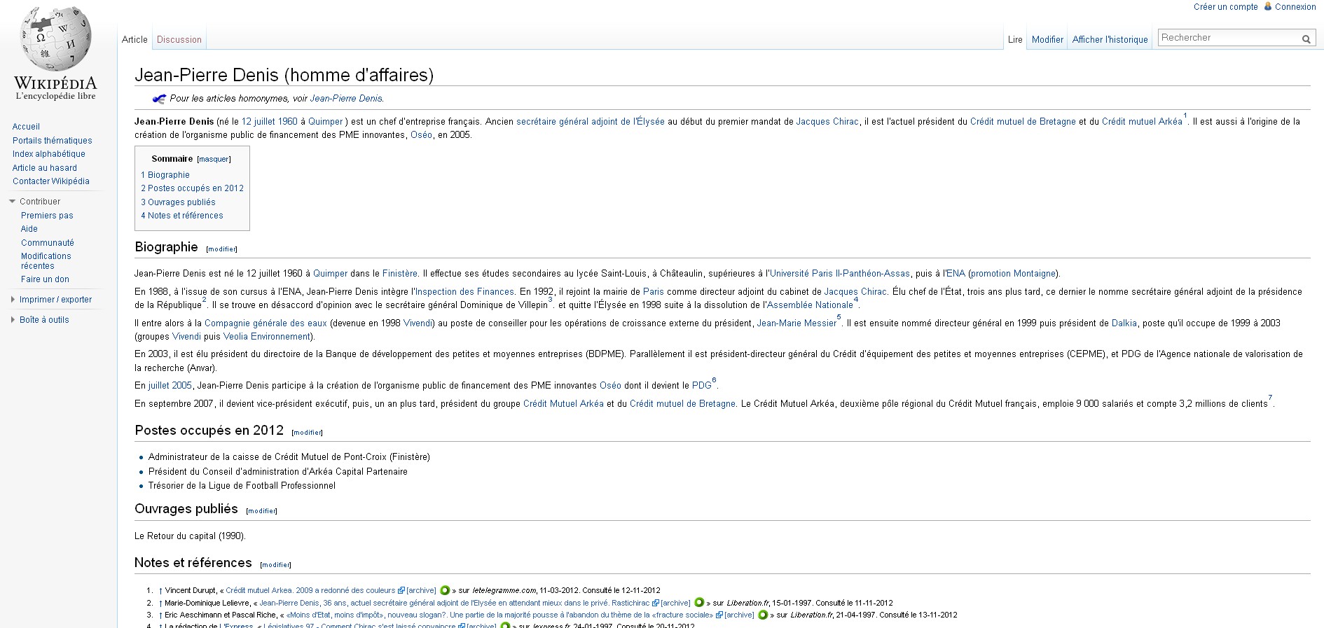Open the Communauté link

coord(48,243)
